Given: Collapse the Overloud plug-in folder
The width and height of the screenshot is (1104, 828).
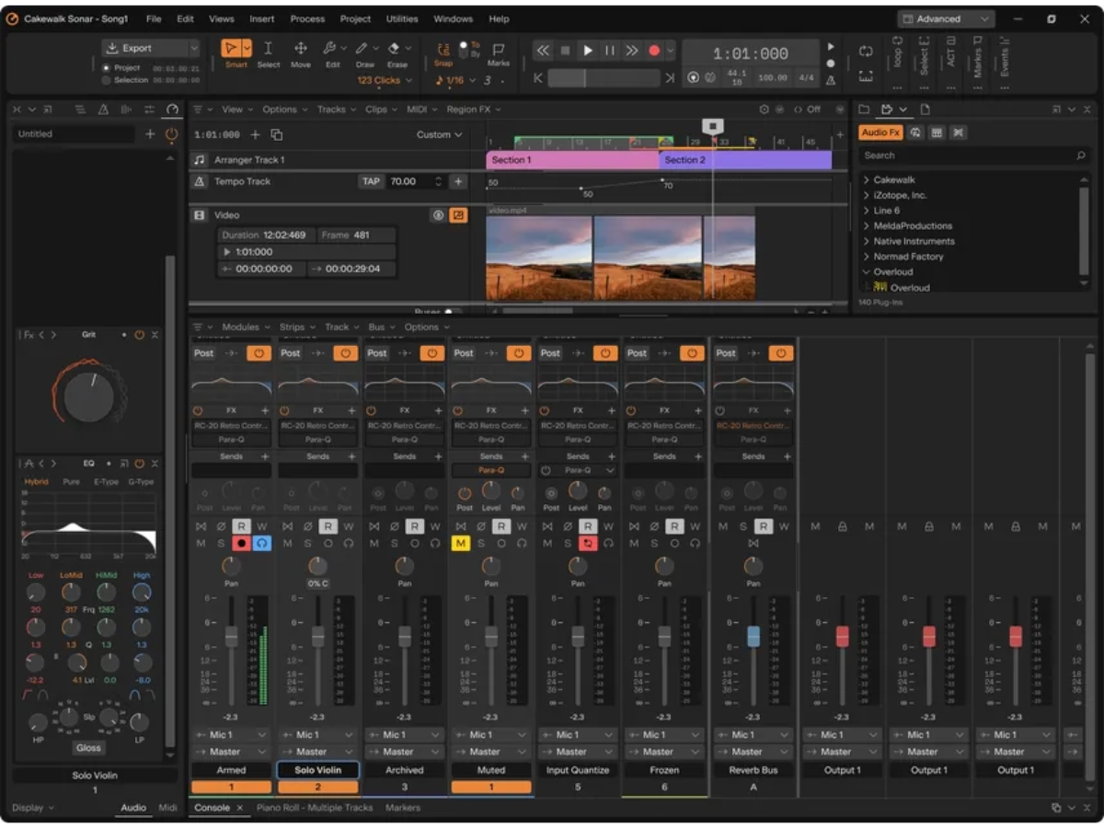Looking at the screenshot, I should click(867, 272).
